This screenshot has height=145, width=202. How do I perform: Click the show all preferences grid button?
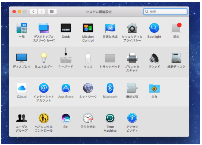click(x=52, y=12)
